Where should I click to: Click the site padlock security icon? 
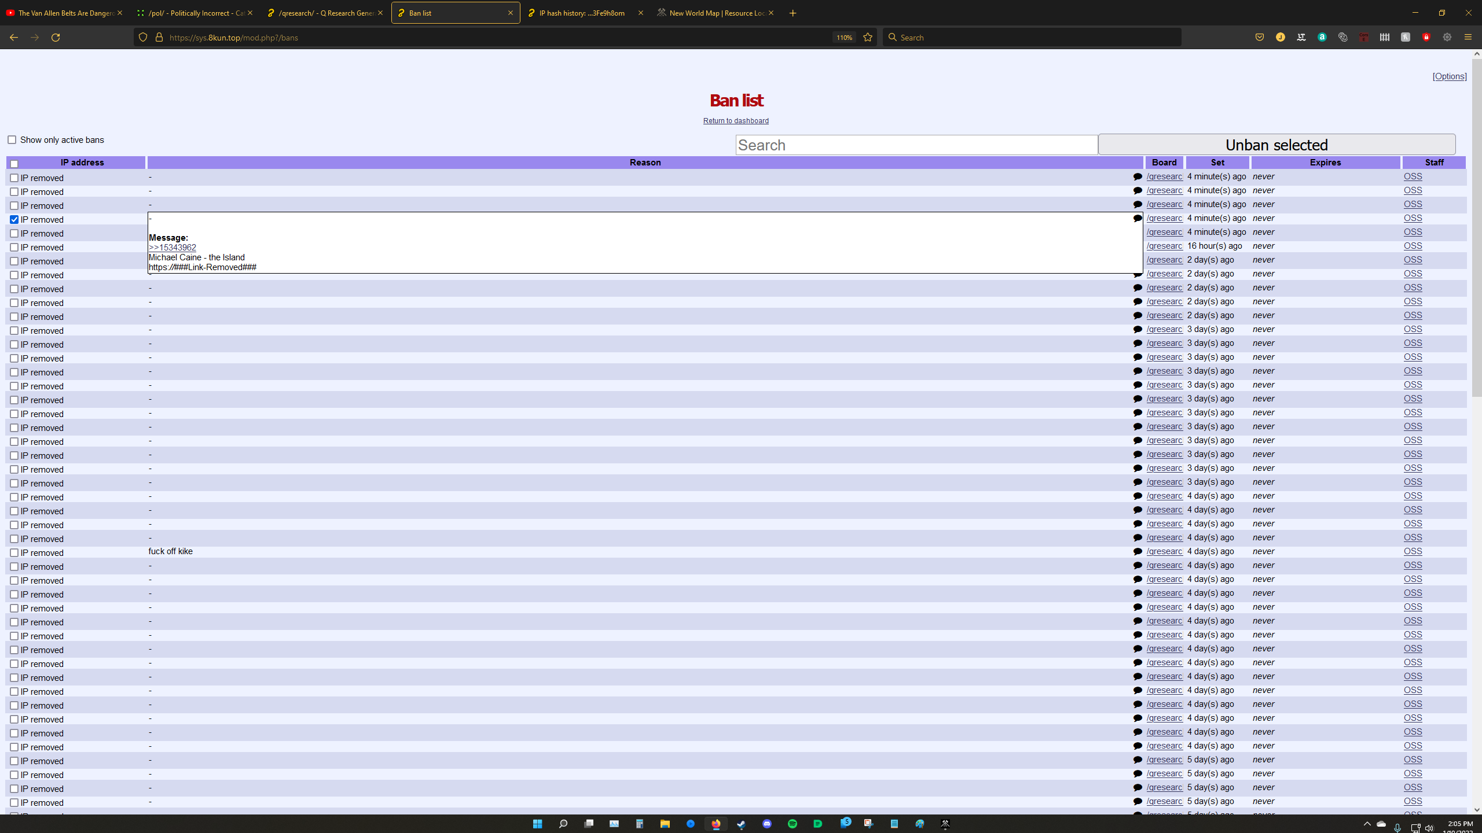pyautogui.click(x=159, y=38)
